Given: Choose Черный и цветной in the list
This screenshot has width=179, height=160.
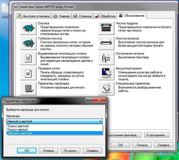Looking at the screenshot, I should click(55, 133).
